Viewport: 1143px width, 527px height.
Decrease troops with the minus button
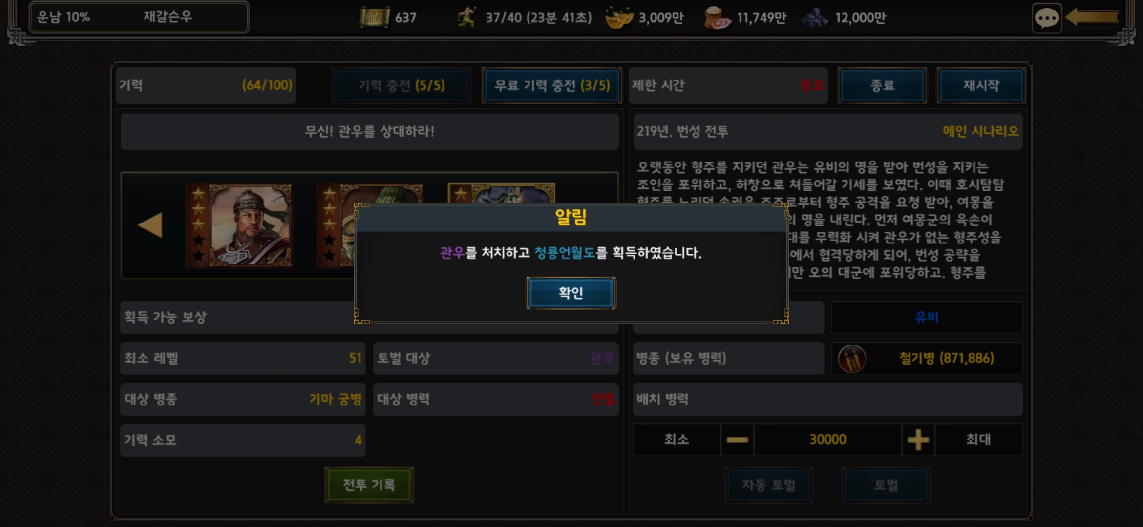click(737, 440)
